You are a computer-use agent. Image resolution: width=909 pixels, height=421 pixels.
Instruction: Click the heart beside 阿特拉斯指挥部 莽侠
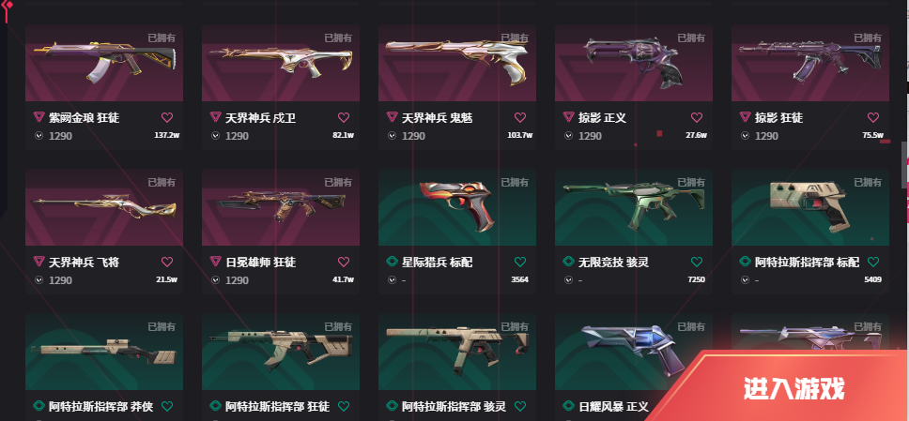167,406
